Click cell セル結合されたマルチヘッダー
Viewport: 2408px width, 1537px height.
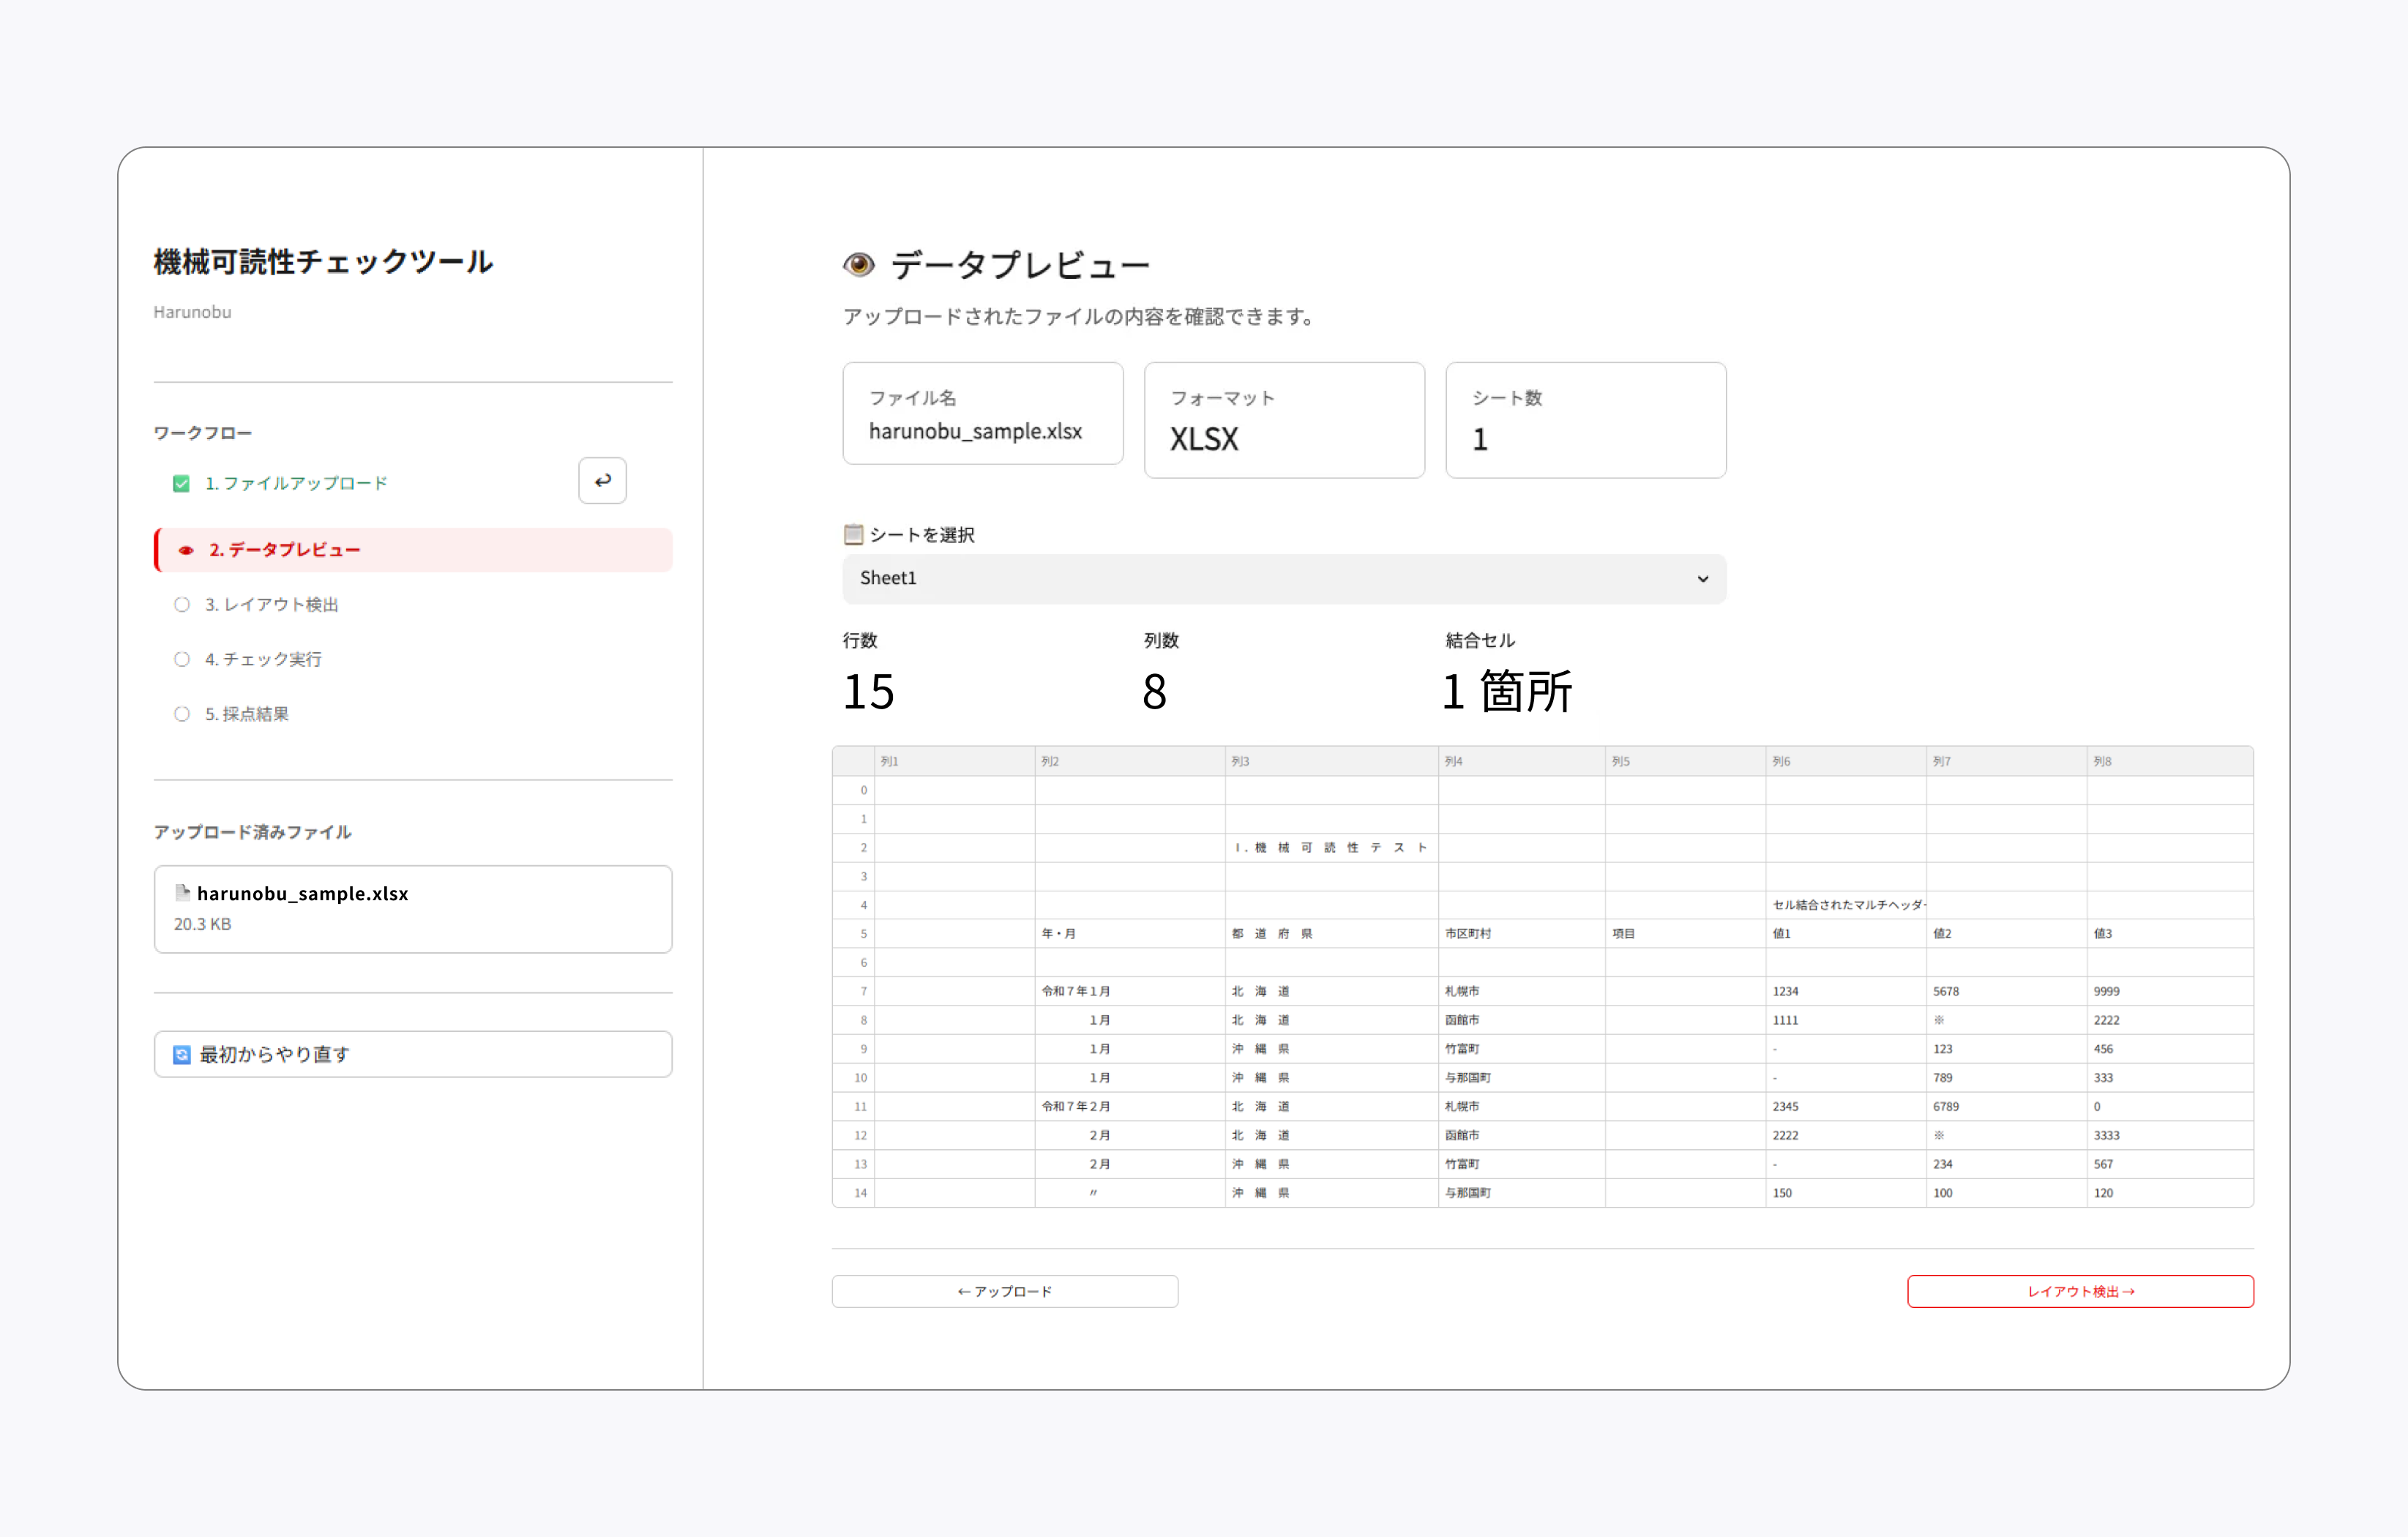tap(1846, 905)
